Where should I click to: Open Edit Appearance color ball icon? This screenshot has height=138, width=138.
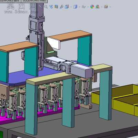(92, 7)
